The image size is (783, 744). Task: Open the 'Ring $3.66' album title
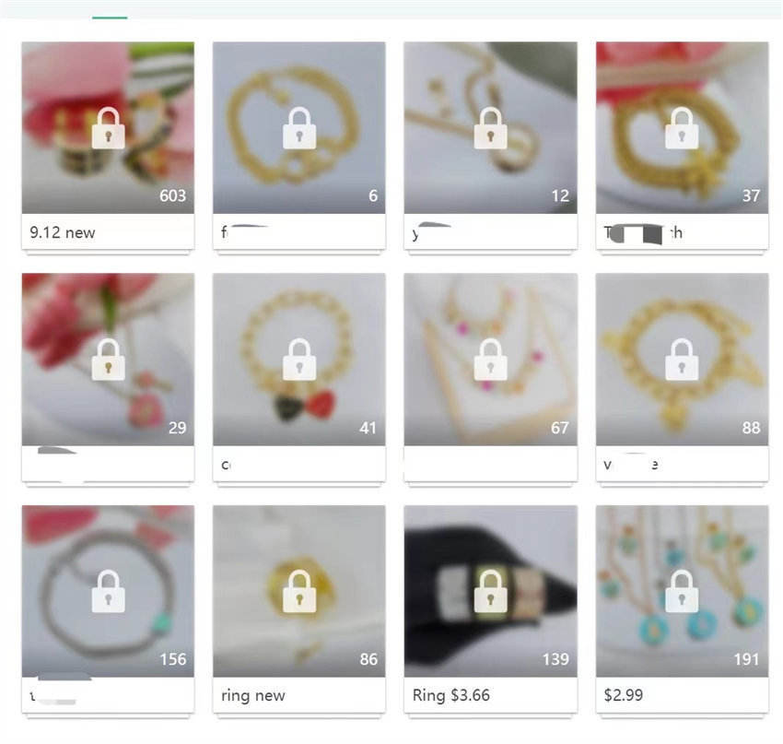coord(451,695)
